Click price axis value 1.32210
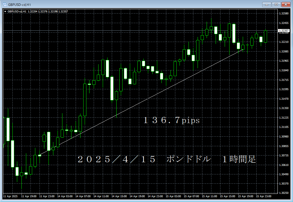The height and width of the screenshot is (202, 293). pyautogui.click(x=284, y=42)
